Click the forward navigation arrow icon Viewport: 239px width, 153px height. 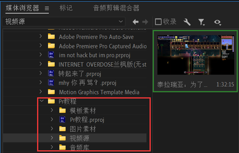pyautogui.click(x=145, y=22)
